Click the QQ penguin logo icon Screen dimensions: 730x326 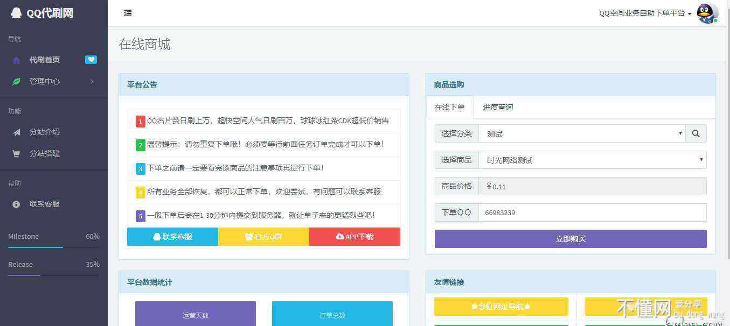[x=17, y=13]
